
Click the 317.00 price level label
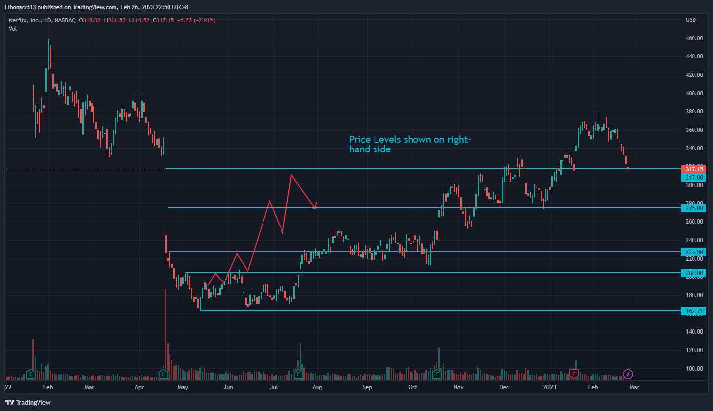coord(694,178)
